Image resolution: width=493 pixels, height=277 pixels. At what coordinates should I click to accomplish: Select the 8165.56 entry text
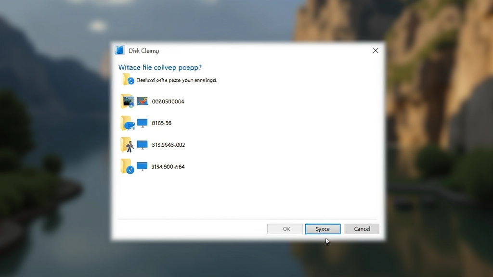[162, 123]
